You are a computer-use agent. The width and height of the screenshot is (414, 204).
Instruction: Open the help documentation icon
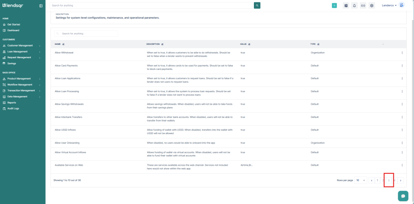[346, 6]
